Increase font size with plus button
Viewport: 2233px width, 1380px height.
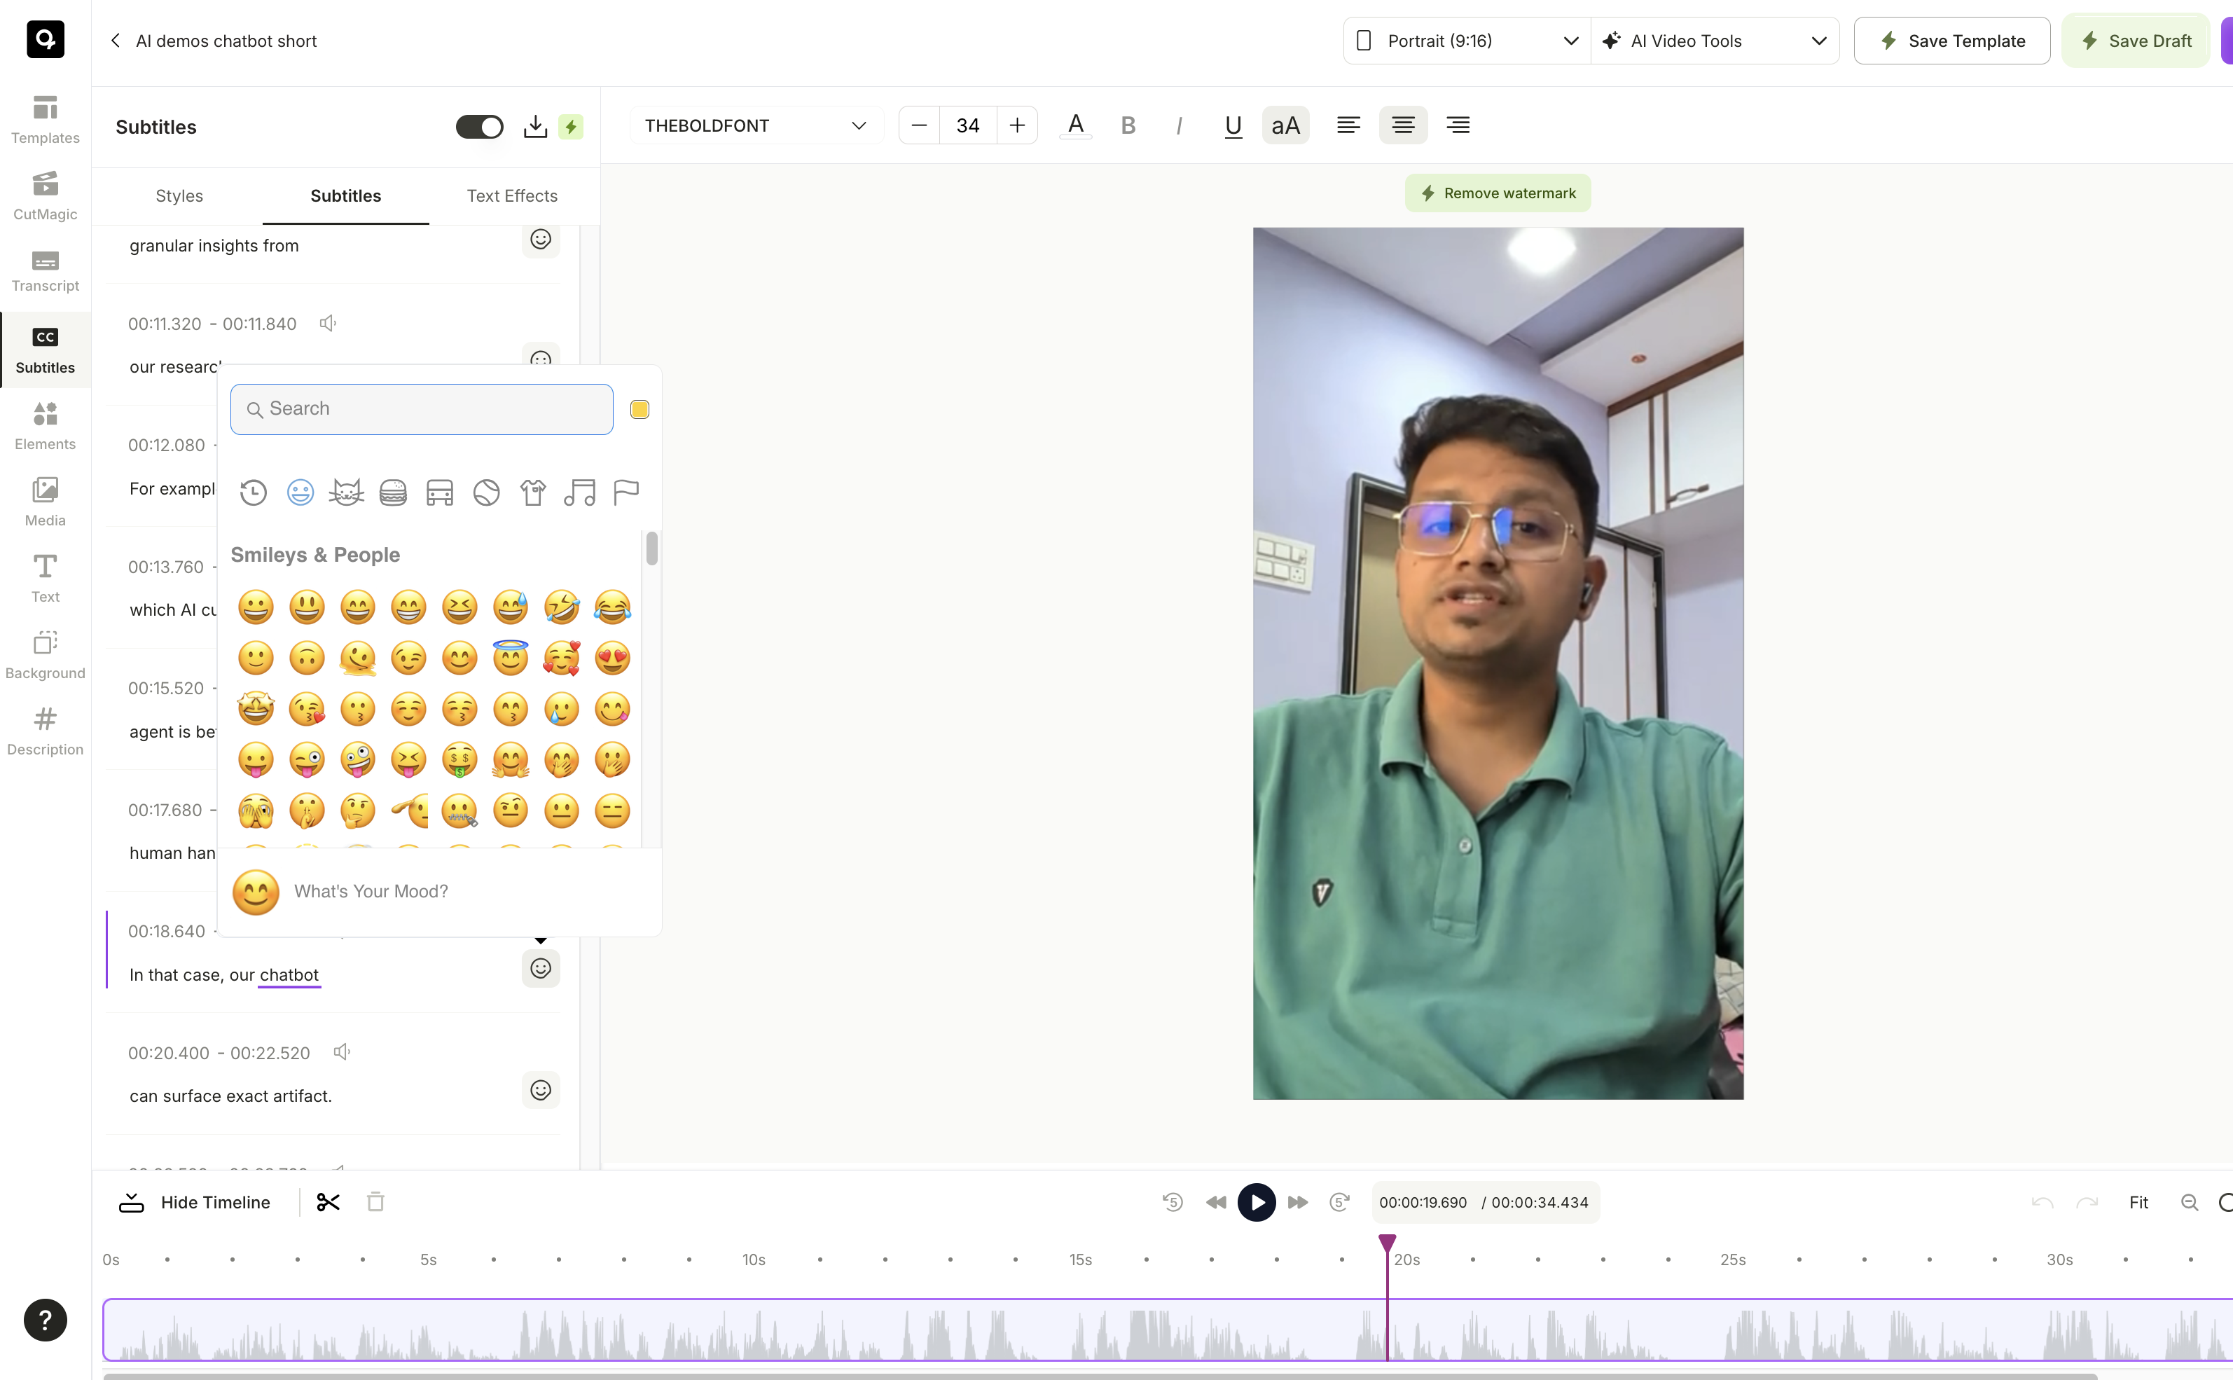1018,125
